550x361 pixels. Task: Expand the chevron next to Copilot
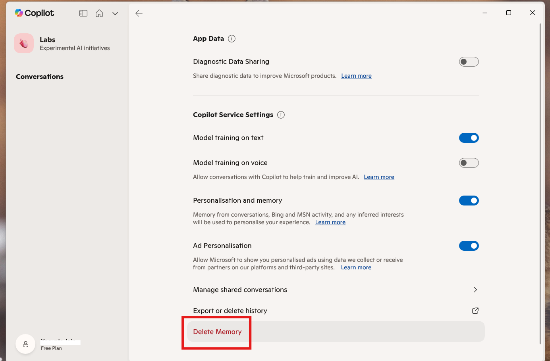(115, 13)
